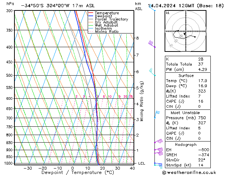The image size is (227, 175).
Task: Click the -30 temperature axis tick label
Action: click(x=28, y=168)
